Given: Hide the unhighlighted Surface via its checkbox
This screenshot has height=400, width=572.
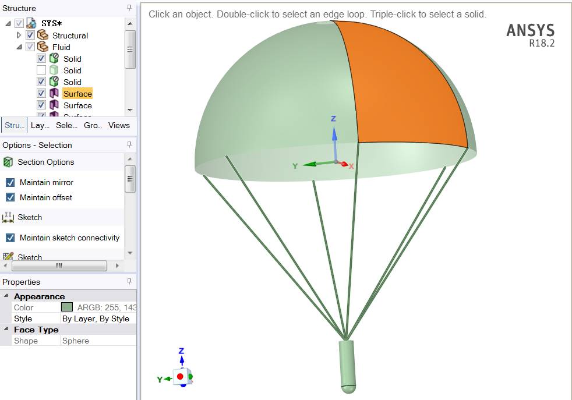Looking at the screenshot, I should (x=41, y=105).
